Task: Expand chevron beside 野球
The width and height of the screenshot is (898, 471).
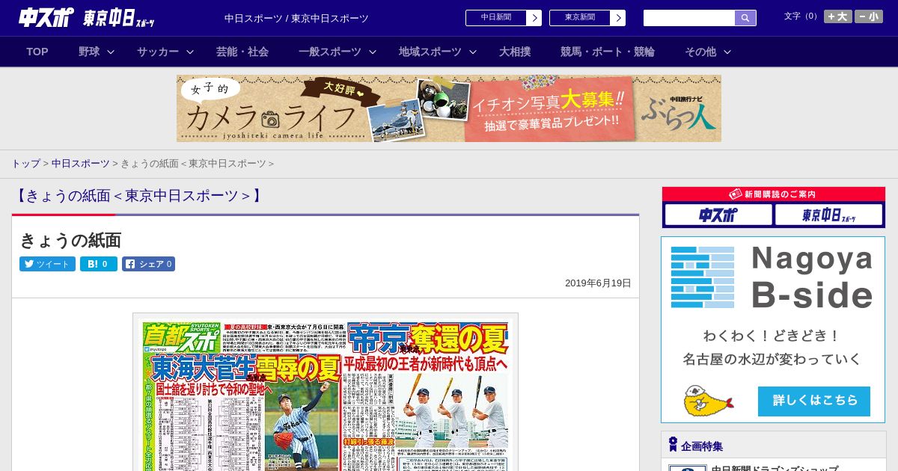Action: [x=111, y=52]
